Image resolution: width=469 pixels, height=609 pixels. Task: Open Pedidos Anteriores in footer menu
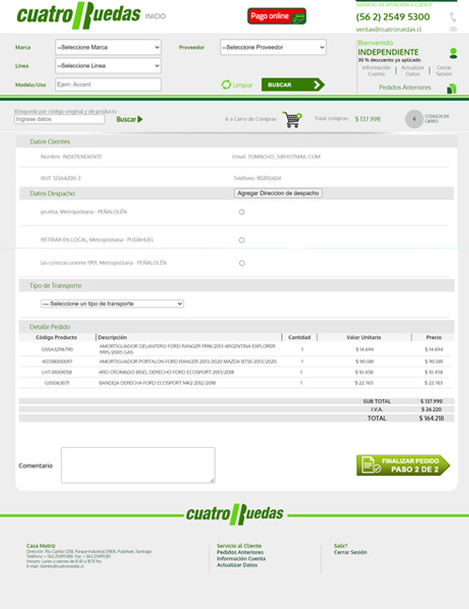click(240, 552)
